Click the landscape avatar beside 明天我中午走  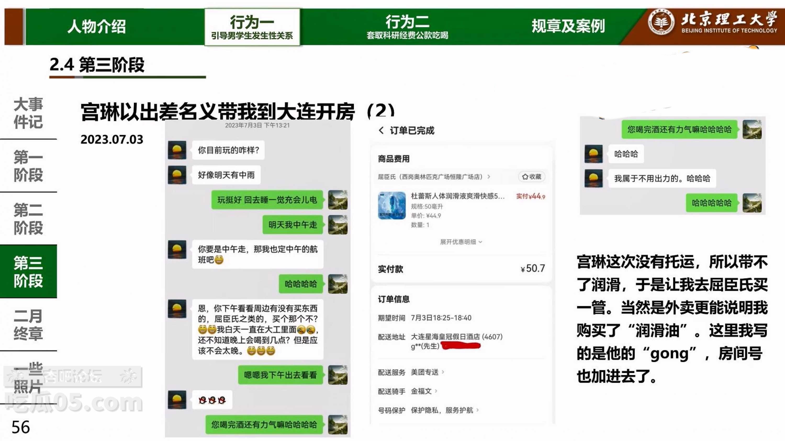coord(338,225)
